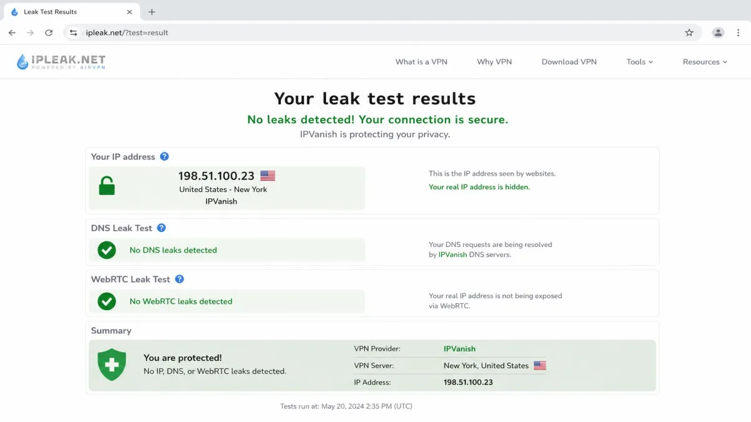
Task: Select the Leak Test Results browser tab
Action: [72, 12]
